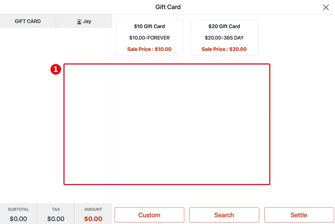Click the Search button
This screenshot has width=335, height=224.
(x=224, y=215)
